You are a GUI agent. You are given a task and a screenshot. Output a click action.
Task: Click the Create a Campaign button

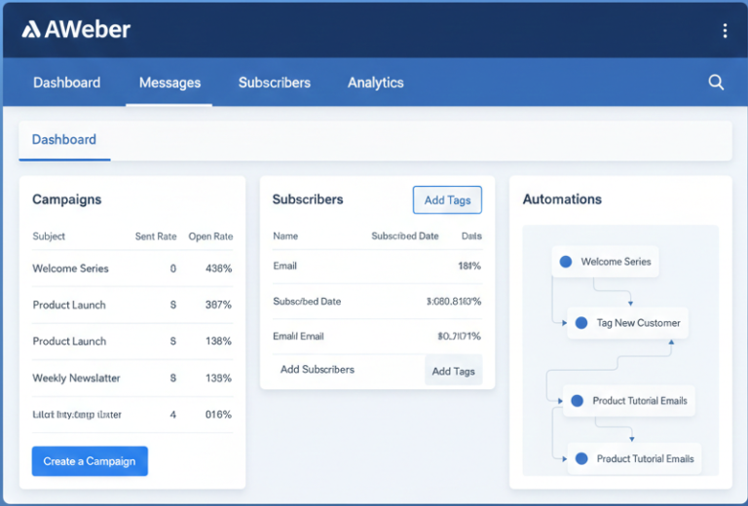90,461
